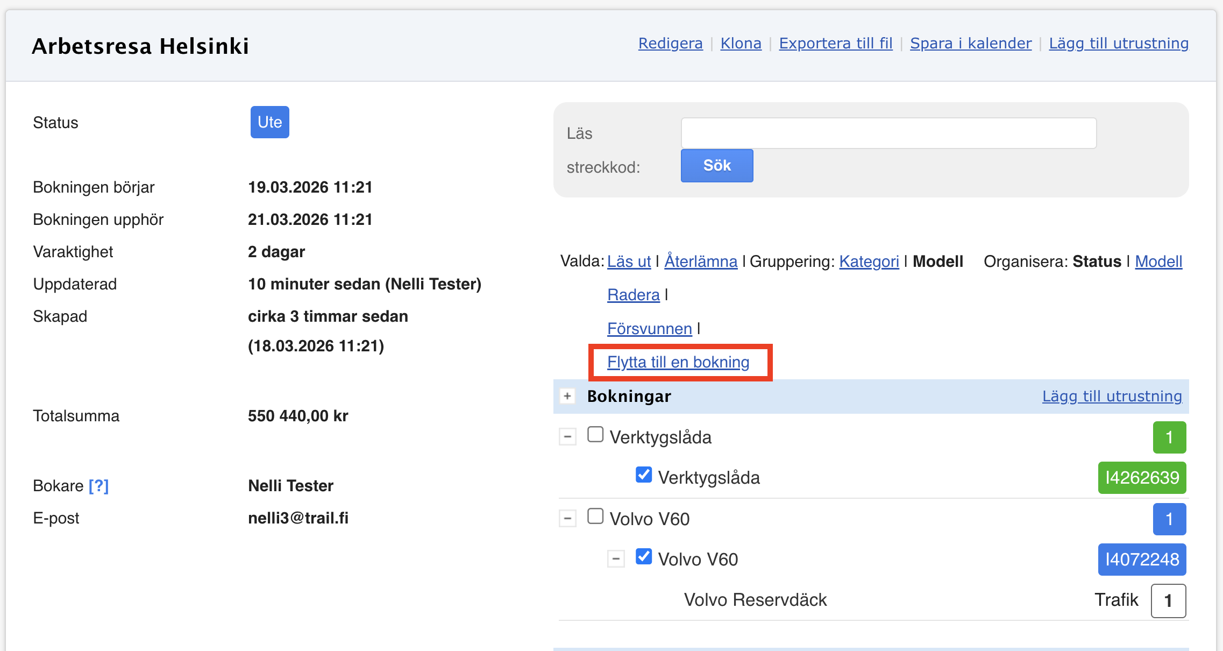The height and width of the screenshot is (651, 1223).
Task: Collapse the nested Volvo V60 item
Action: coord(616,559)
